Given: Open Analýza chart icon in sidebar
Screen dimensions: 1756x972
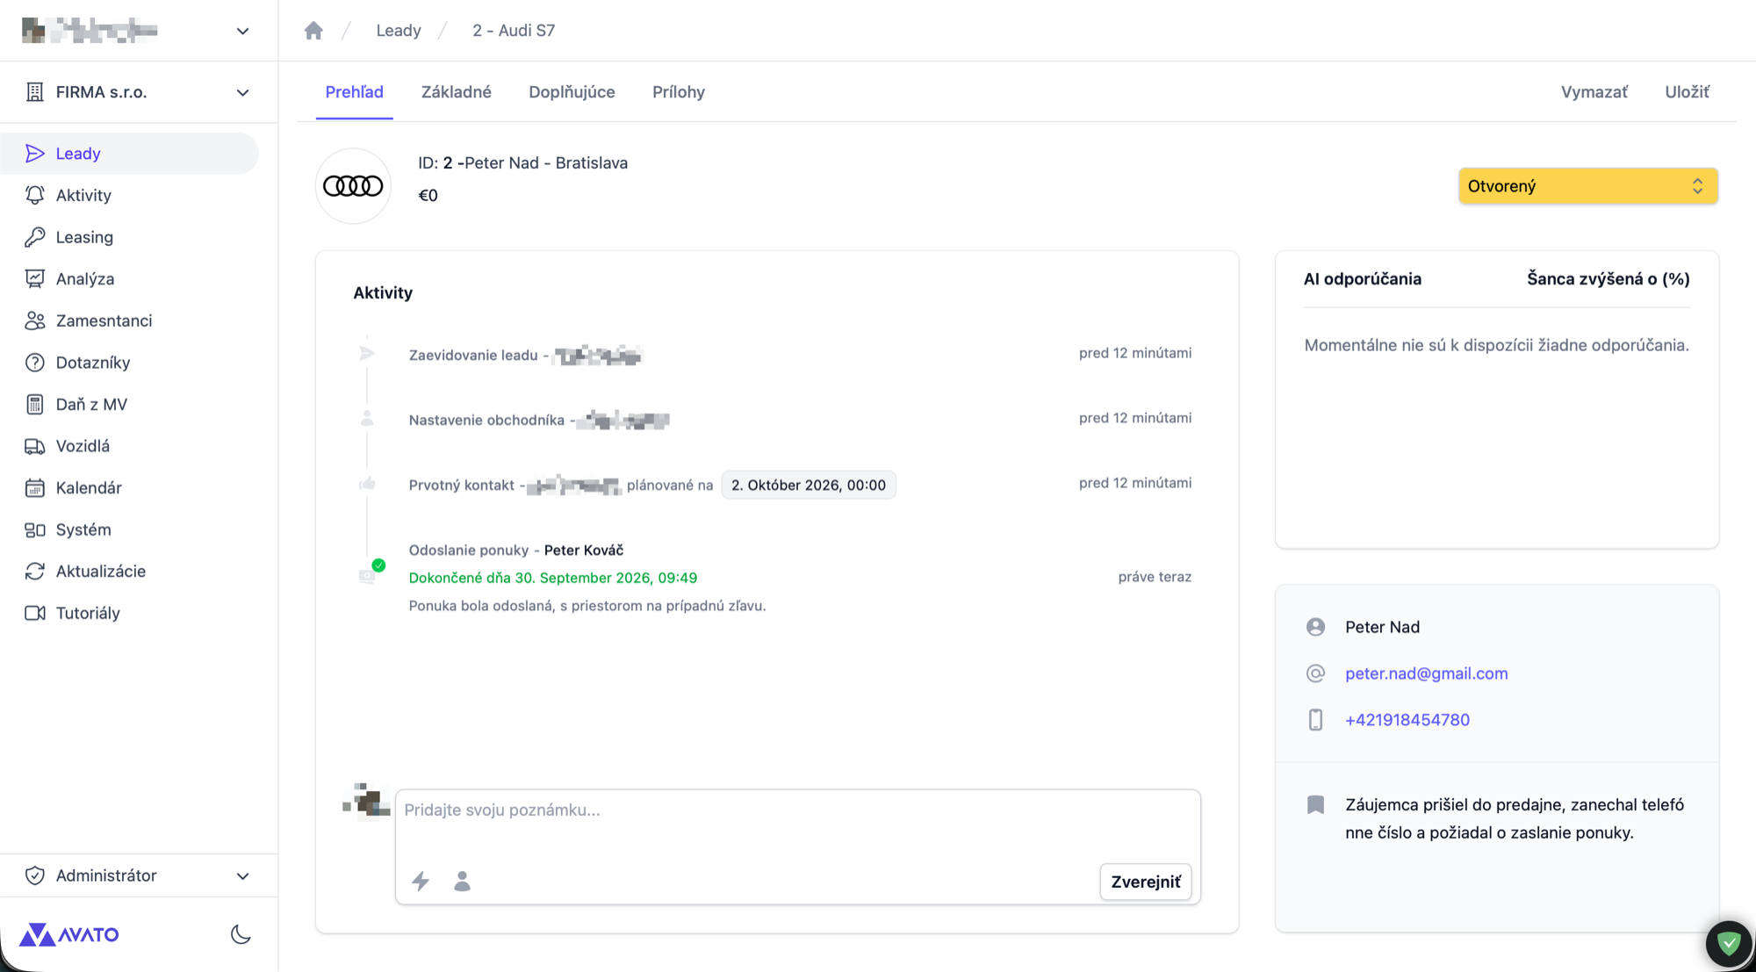Looking at the screenshot, I should (35, 278).
